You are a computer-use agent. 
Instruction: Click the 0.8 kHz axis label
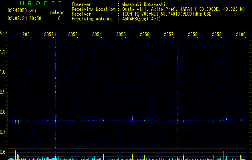point(3,112)
